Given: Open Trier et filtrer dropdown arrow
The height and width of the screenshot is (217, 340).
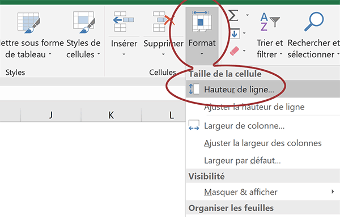Looking at the screenshot, I should pos(281,54).
